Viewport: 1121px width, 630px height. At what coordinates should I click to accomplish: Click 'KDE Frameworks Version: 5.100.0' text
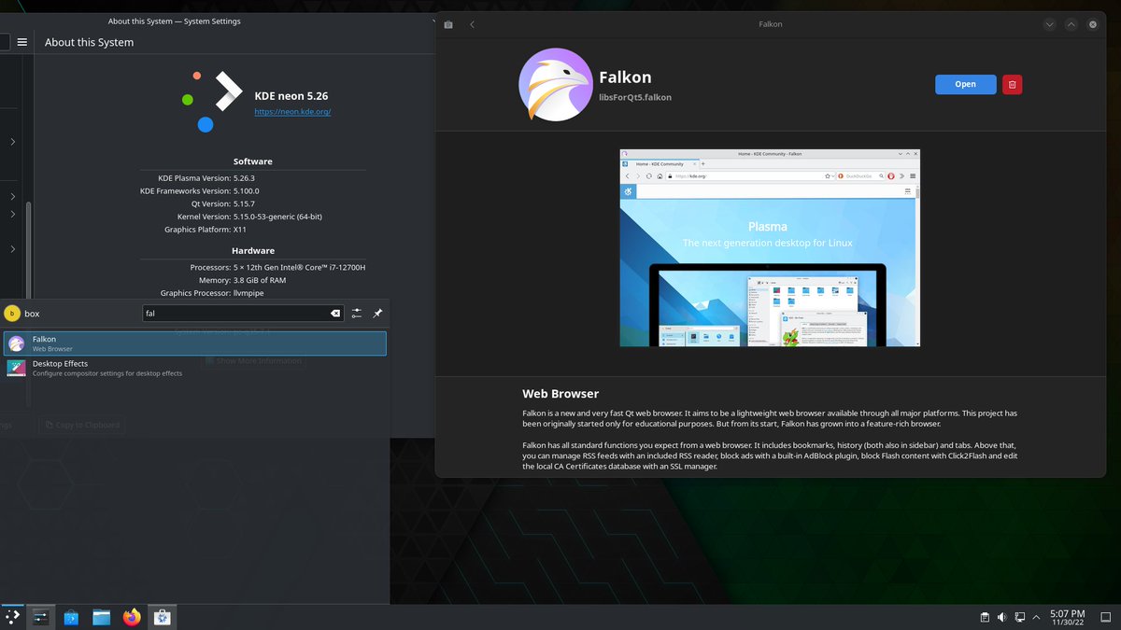(199, 190)
